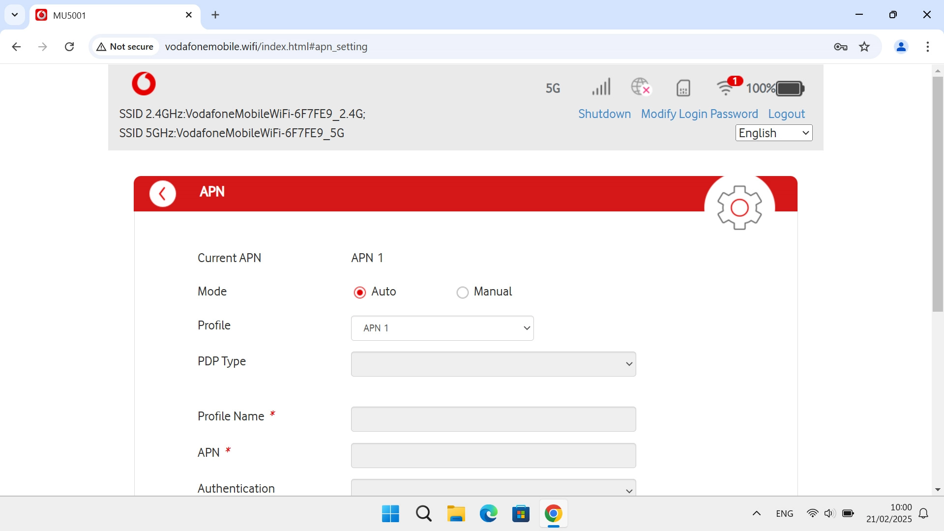
Task: Click the settings gear icon
Action: (739, 207)
